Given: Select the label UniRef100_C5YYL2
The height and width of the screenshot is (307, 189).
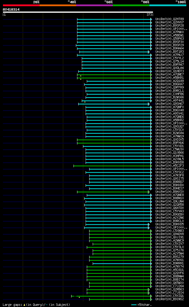Looking at the screenshot, I should (170, 58).
